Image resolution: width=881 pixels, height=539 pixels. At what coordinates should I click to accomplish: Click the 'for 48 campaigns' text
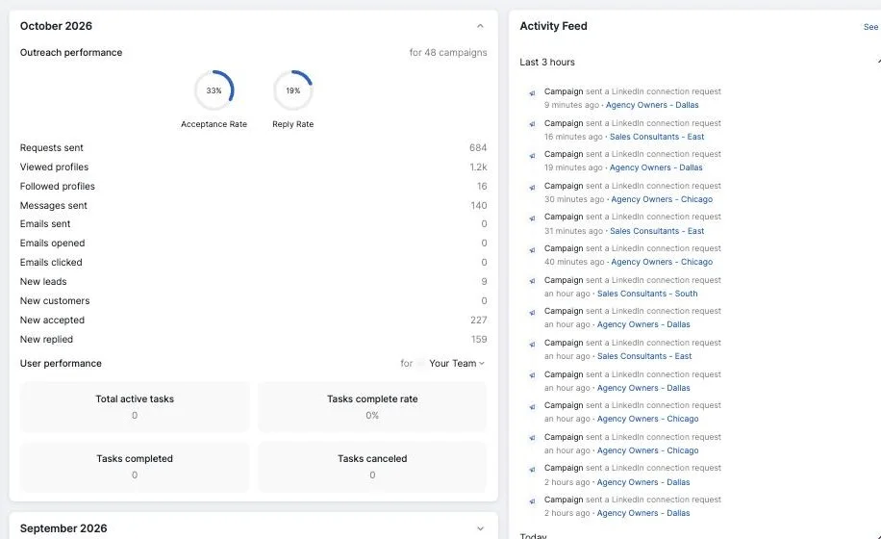pos(448,52)
